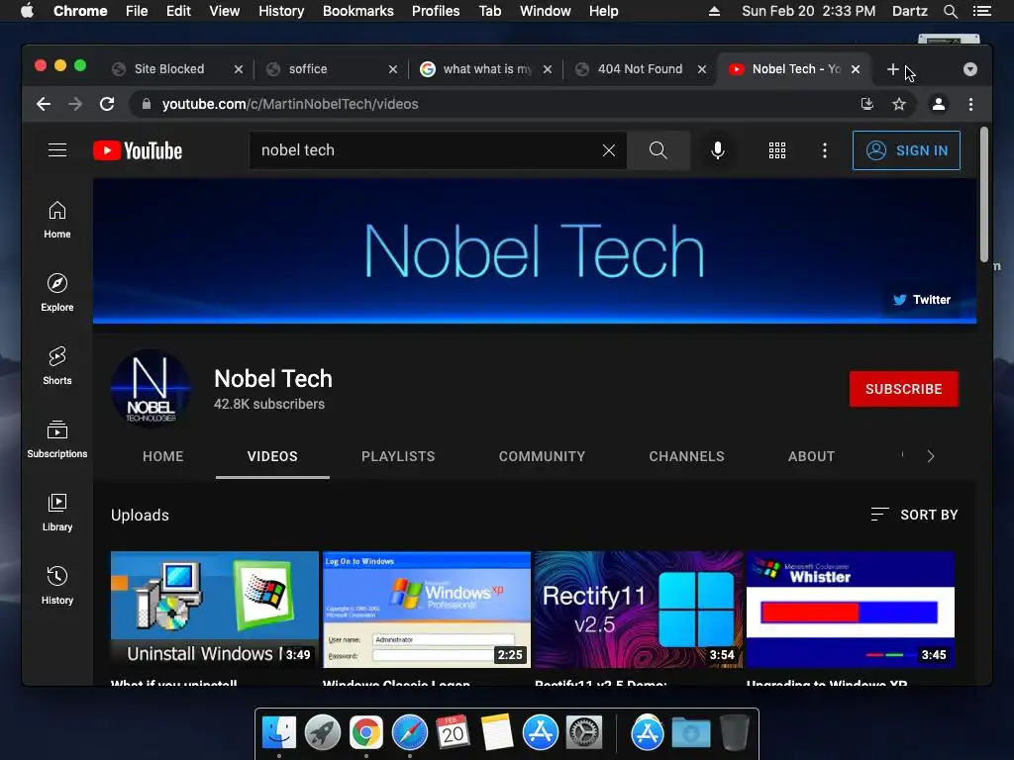
Task: Reload the page
Action: click(x=107, y=104)
